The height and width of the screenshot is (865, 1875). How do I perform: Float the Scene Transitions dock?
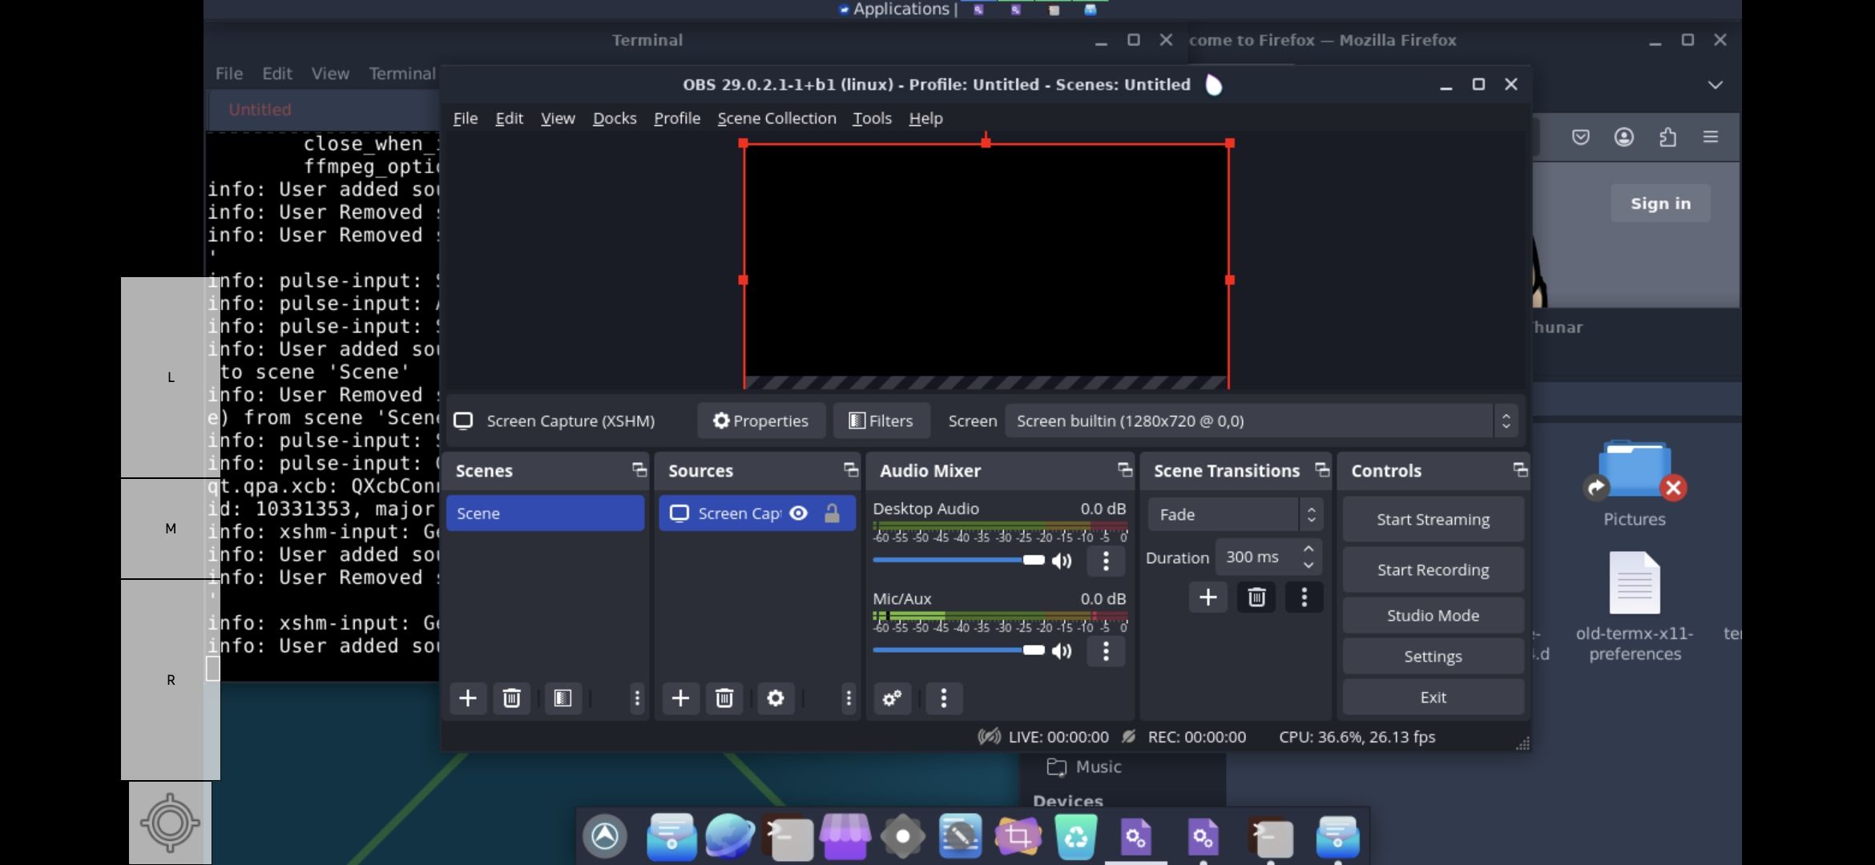click(1322, 470)
